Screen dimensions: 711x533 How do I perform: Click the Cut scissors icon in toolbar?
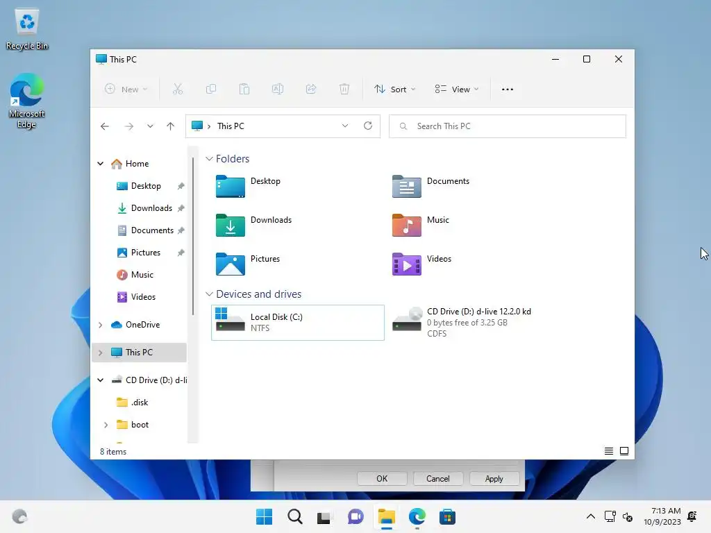(178, 89)
